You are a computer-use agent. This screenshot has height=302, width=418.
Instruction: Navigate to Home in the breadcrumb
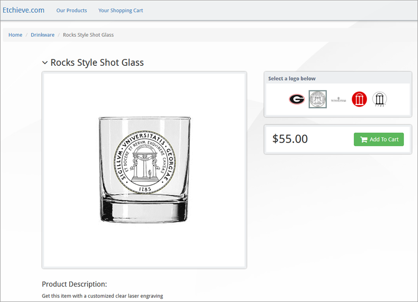coord(15,35)
